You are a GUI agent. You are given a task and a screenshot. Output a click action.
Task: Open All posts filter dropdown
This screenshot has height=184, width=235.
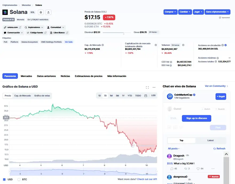click(174, 149)
